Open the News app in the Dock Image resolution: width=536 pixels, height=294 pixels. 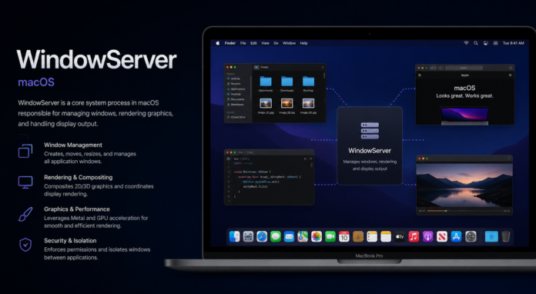pos(441,236)
